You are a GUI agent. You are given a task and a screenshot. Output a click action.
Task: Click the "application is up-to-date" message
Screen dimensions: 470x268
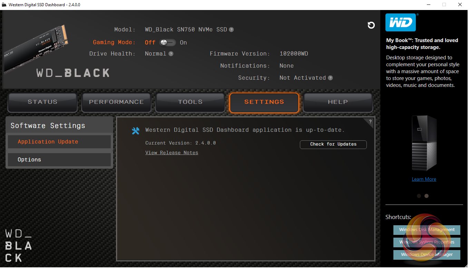coord(245,130)
